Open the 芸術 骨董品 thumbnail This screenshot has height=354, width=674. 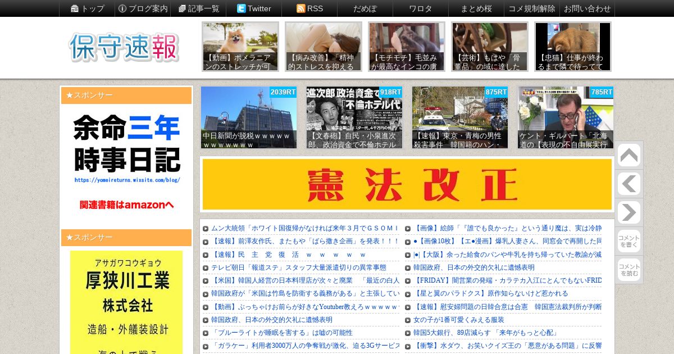pos(490,47)
